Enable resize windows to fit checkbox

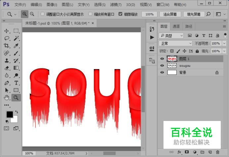point(42,14)
